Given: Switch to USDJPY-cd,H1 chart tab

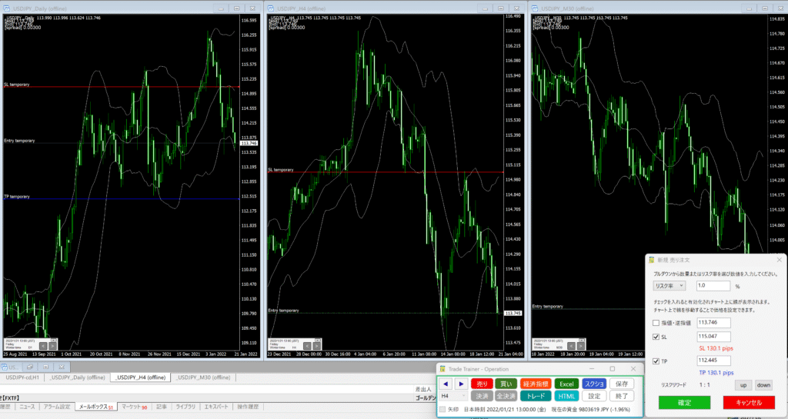Looking at the screenshot, I should point(22,377).
